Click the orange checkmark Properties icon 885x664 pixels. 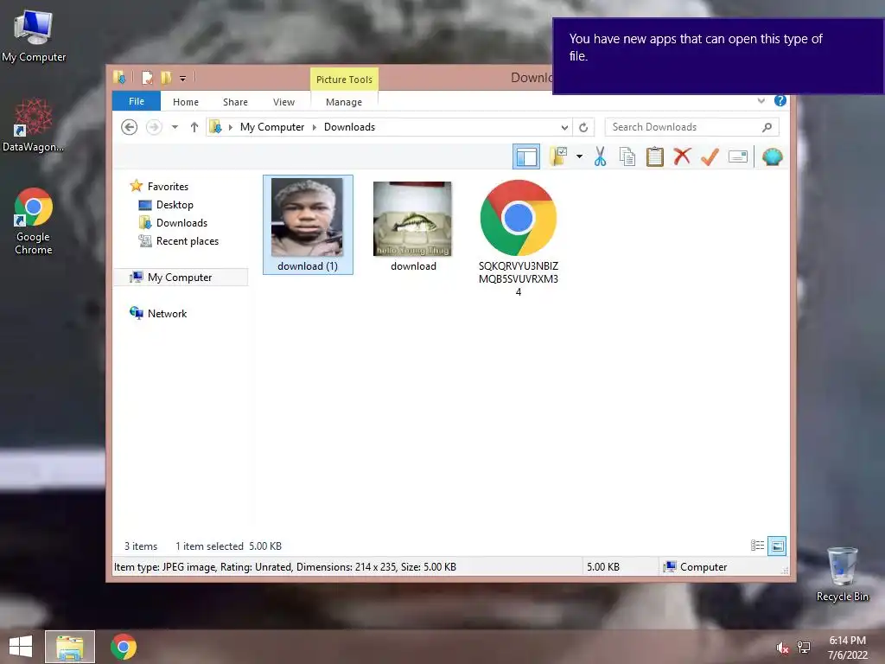coord(710,156)
